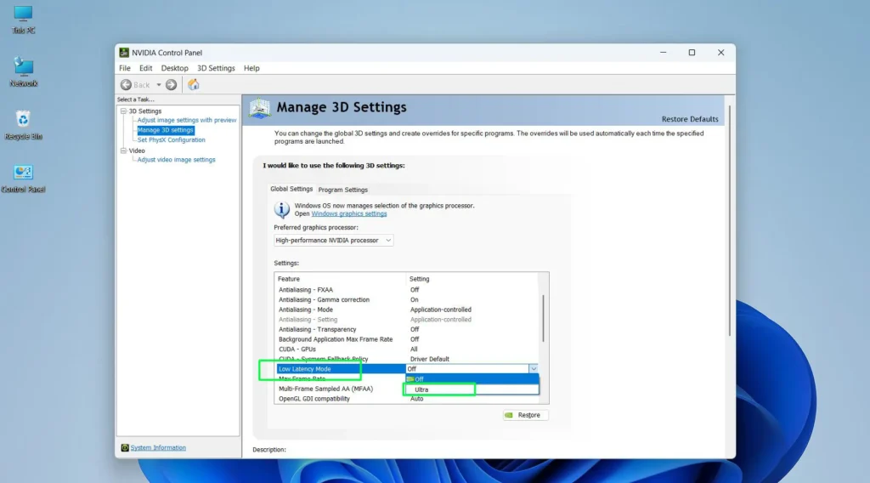Switch to the Program Settings tab
Image resolution: width=870 pixels, height=483 pixels.
click(343, 190)
